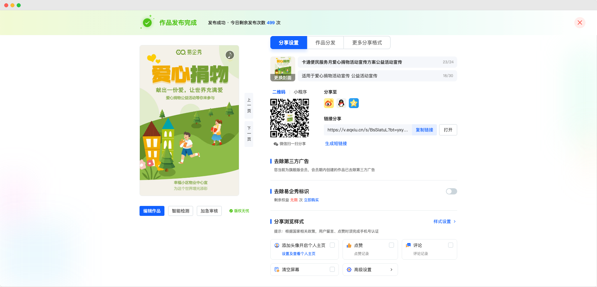Screen dimensions: 597x287
Task: Check 添加头像开启个人主页 checkbox
Action: coord(332,245)
